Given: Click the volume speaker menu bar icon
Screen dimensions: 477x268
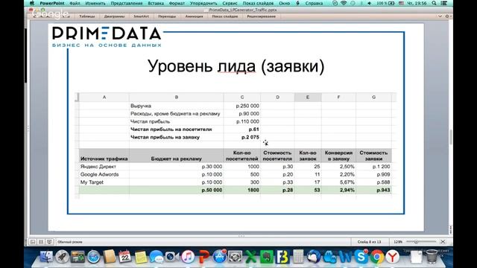Looking at the screenshot, I should pyautogui.click(x=369, y=3).
